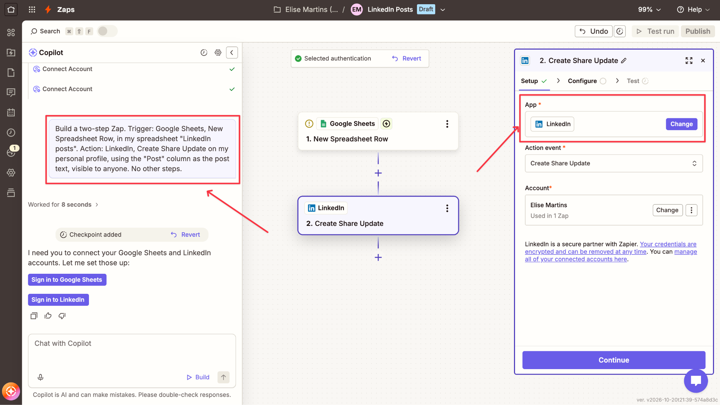Expand the Help menu

[x=694, y=10]
